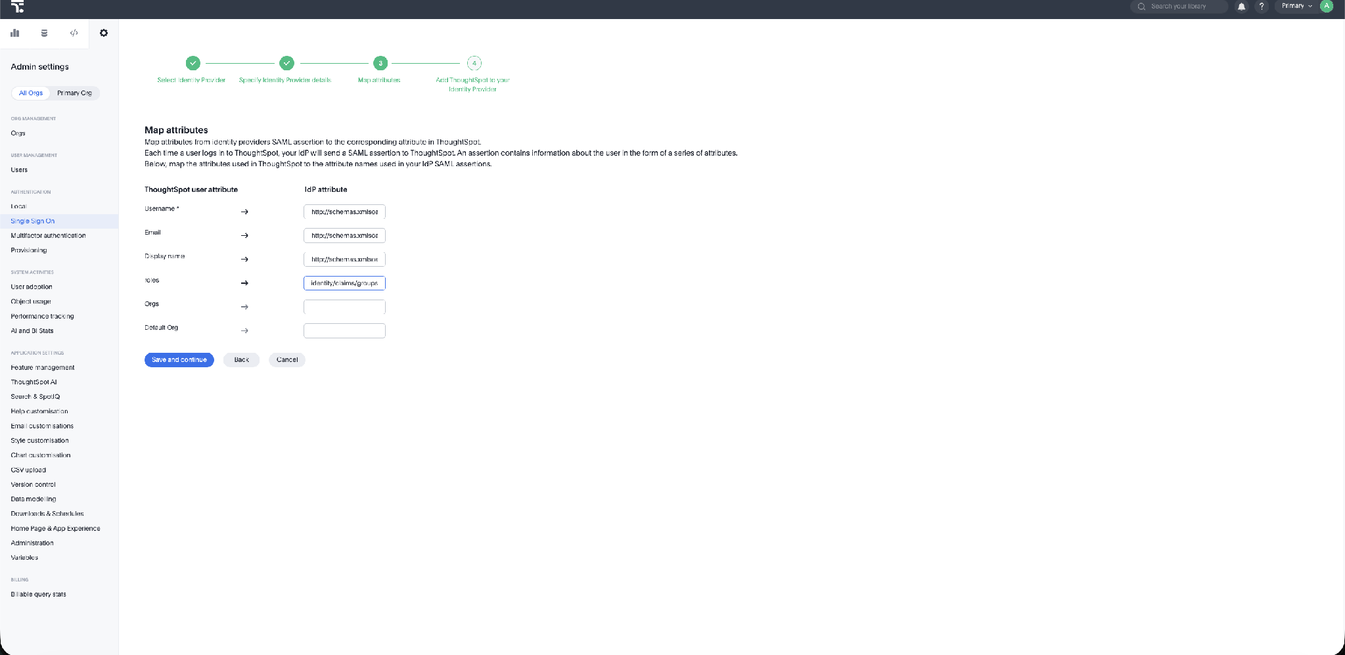Click step 2 Specify Identity Provider details checkmark
Viewport: 1345px width, 655px height.
[286, 63]
